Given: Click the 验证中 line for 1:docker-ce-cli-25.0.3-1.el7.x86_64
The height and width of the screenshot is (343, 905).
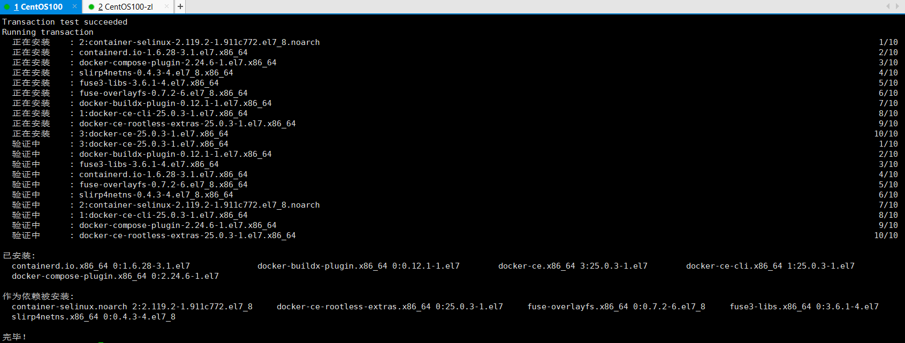Looking at the screenshot, I should (x=455, y=215).
